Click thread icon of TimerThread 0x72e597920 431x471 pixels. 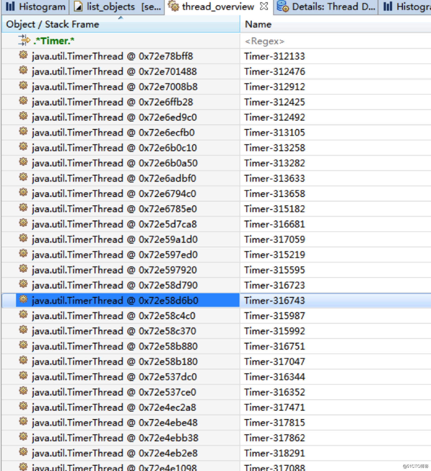23,269
